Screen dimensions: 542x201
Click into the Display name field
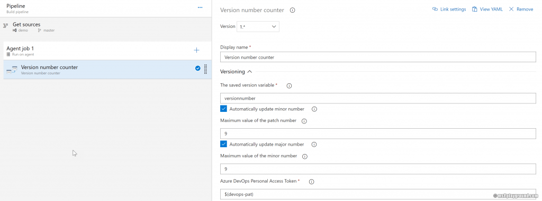click(378, 57)
